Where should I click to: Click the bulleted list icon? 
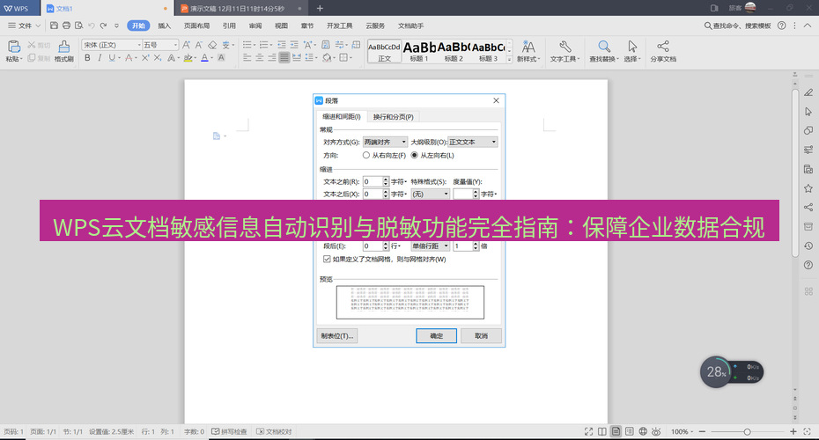pos(247,45)
